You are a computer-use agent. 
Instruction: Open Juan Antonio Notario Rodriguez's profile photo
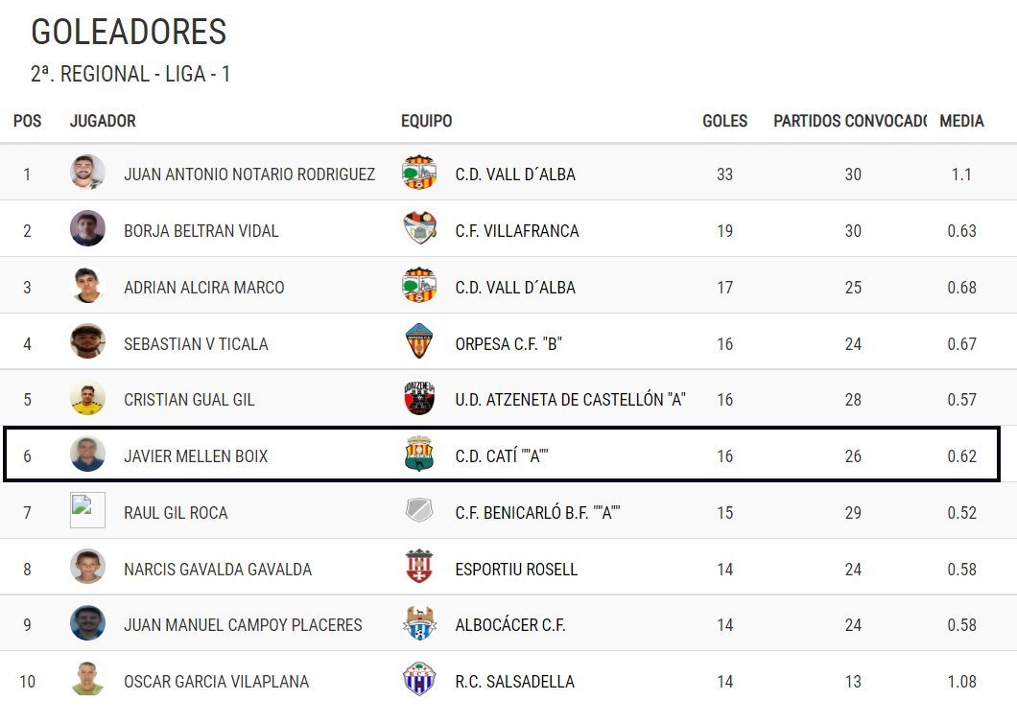(x=87, y=173)
